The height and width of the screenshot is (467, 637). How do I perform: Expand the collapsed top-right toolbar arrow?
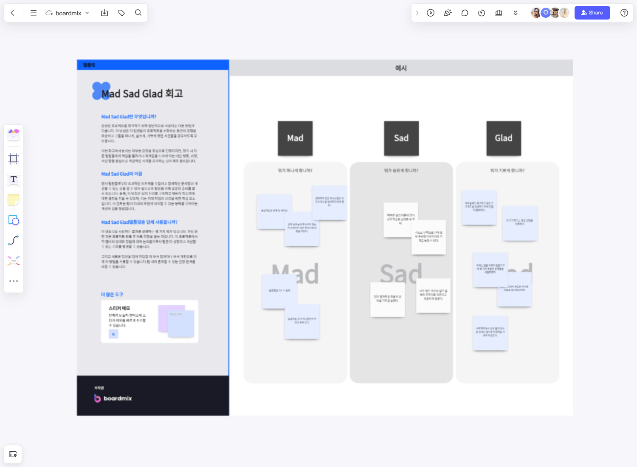click(x=417, y=13)
